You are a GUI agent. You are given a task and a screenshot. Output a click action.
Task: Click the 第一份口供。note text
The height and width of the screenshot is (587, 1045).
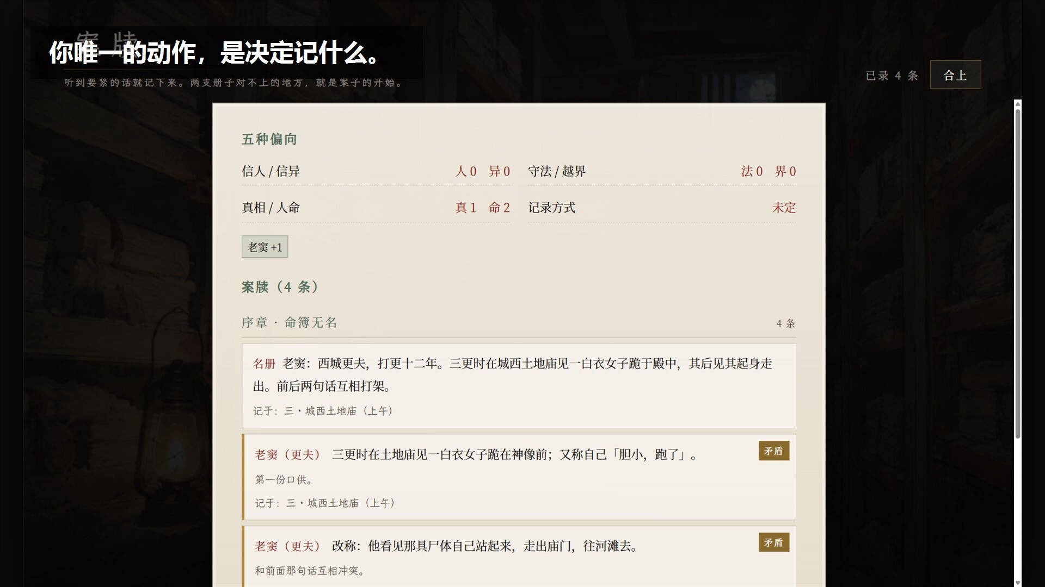click(x=284, y=480)
